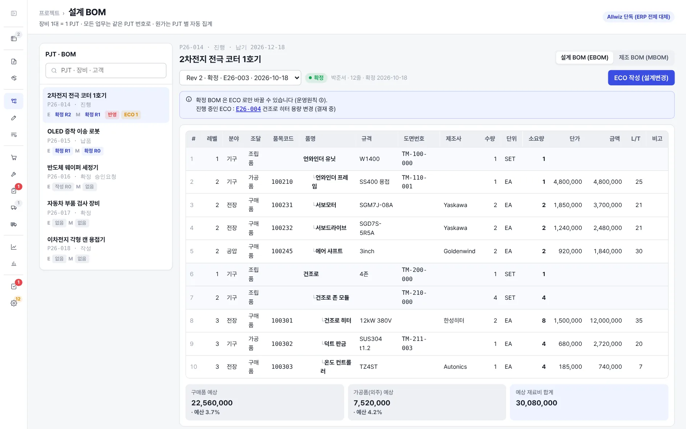The width and height of the screenshot is (686, 429).
Task: Click the 30,080,000 material total value
Action: pos(536,403)
